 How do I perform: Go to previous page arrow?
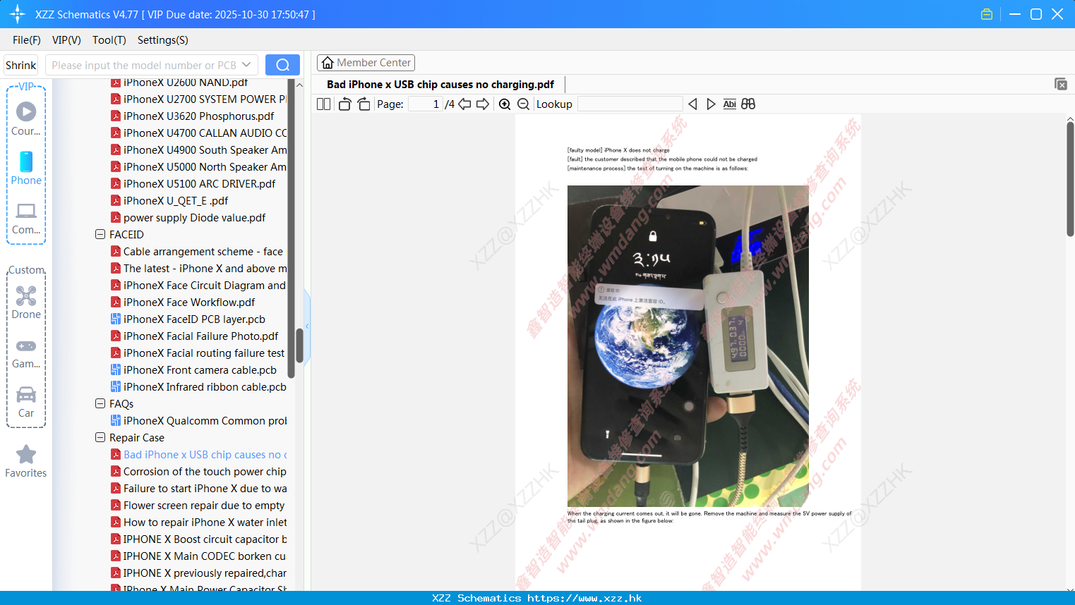tap(465, 104)
